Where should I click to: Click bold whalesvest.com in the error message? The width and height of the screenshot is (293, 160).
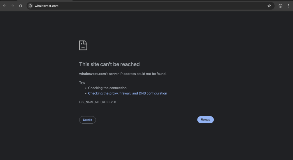(92, 74)
